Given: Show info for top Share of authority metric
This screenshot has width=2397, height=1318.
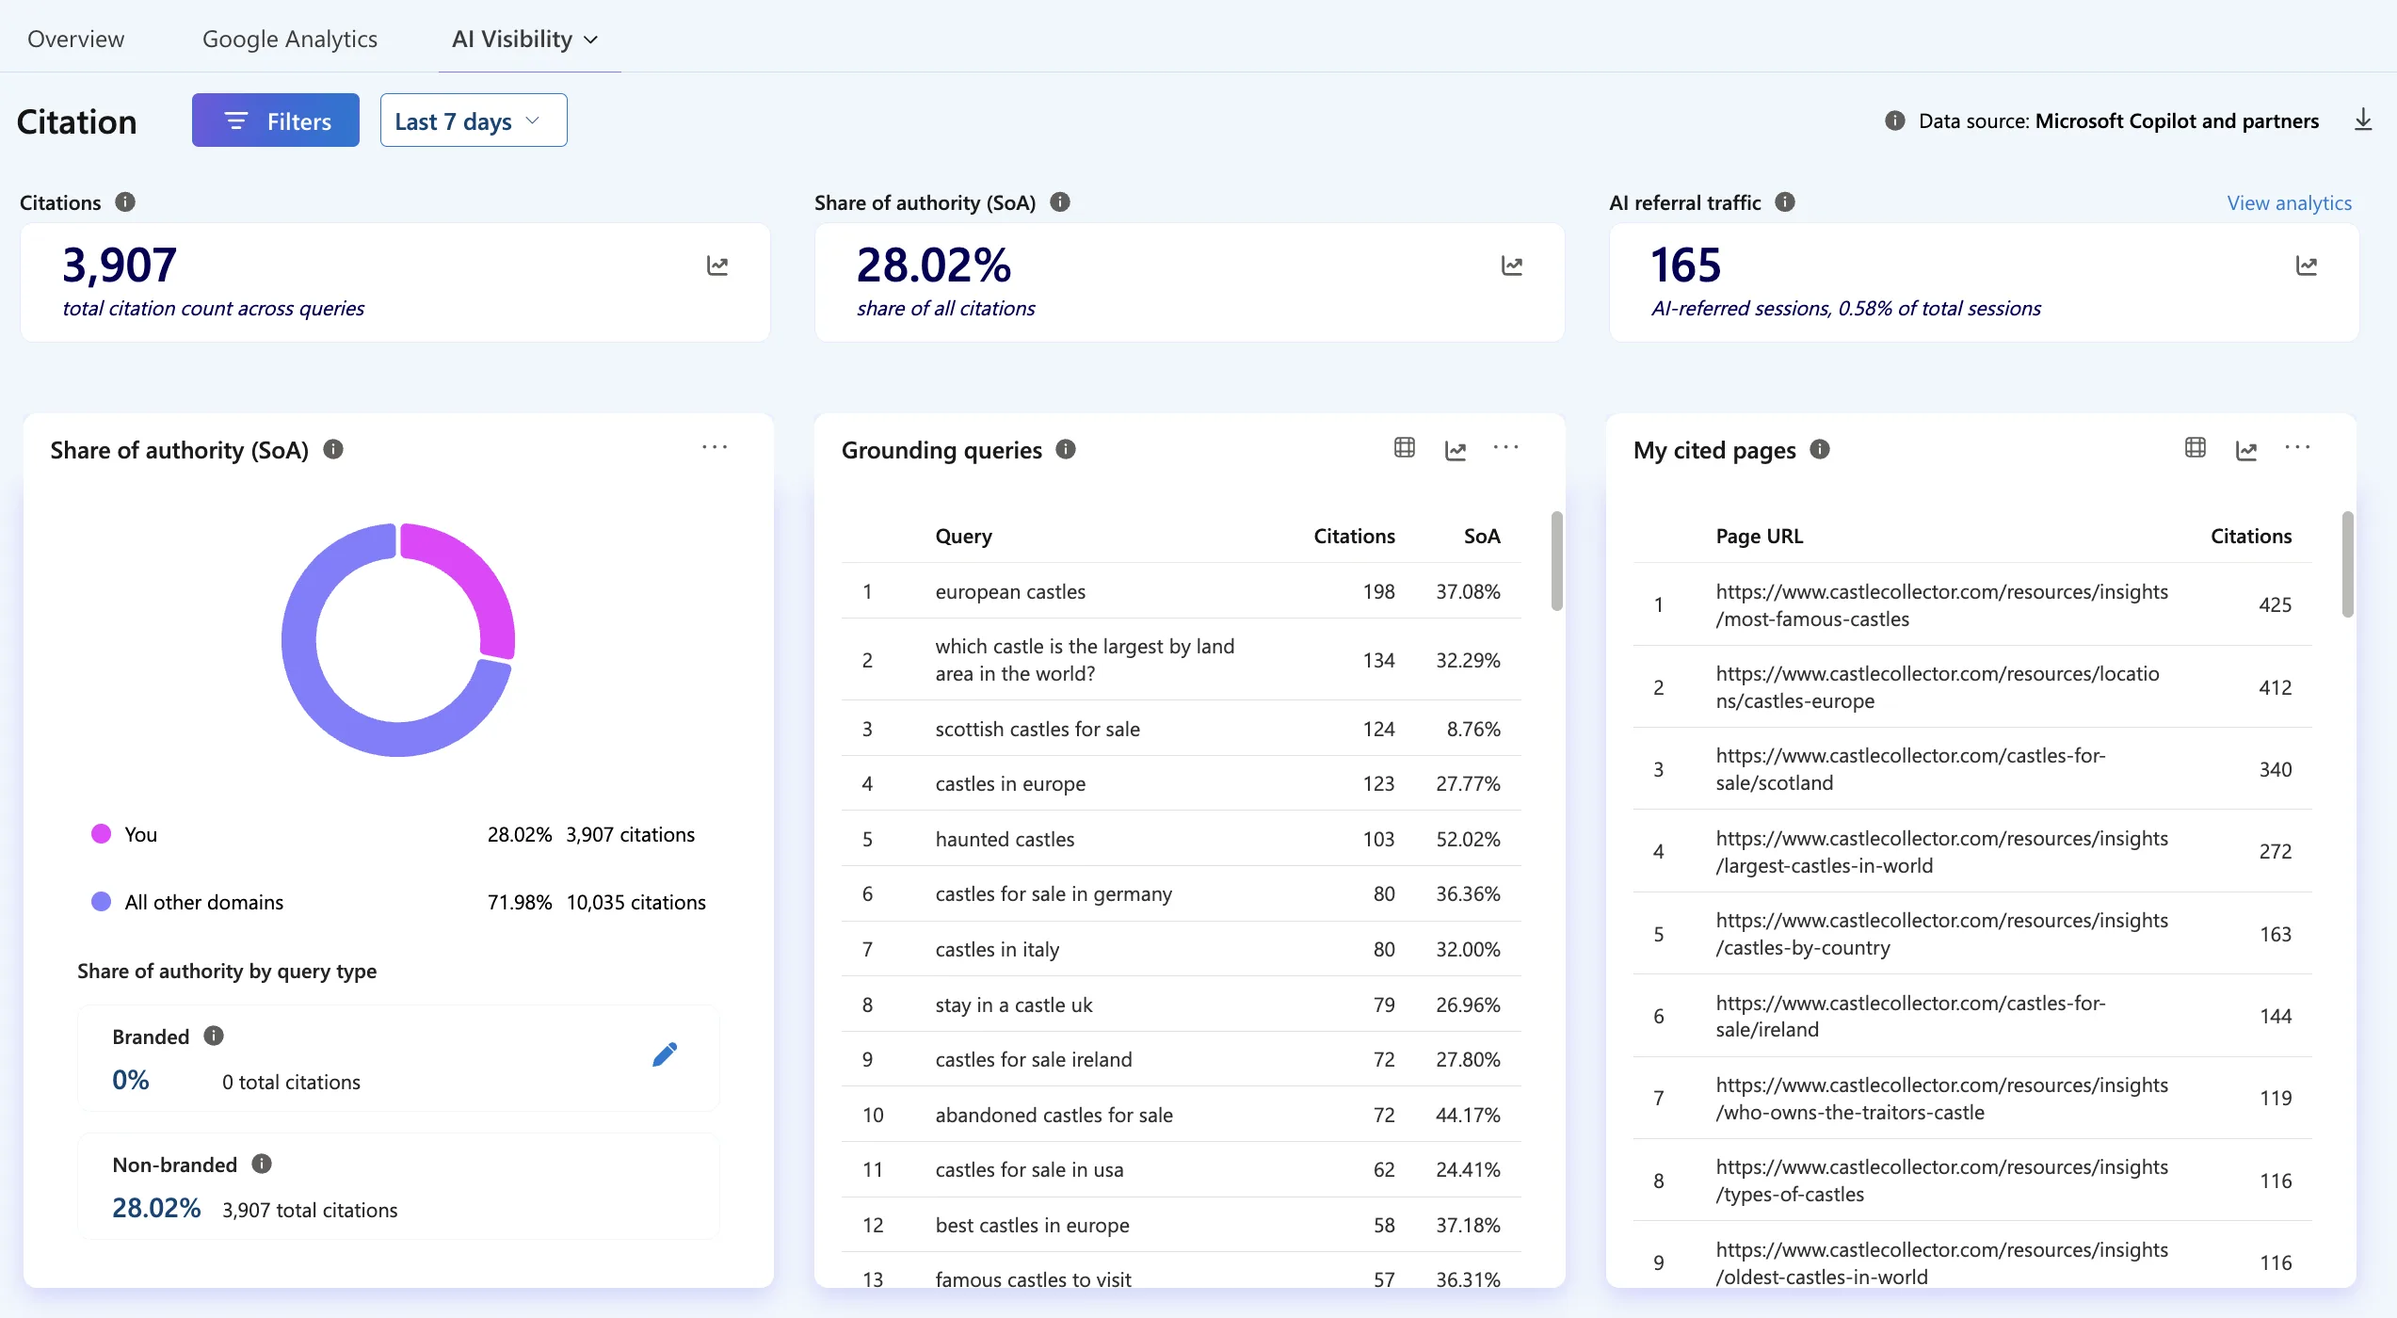Looking at the screenshot, I should click(x=1060, y=202).
